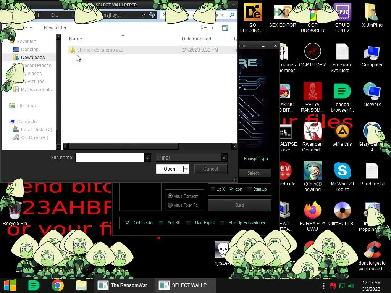Screen dimensions: 391x293
Task: Uncheck the icon checkbox
Action: pos(231,189)
